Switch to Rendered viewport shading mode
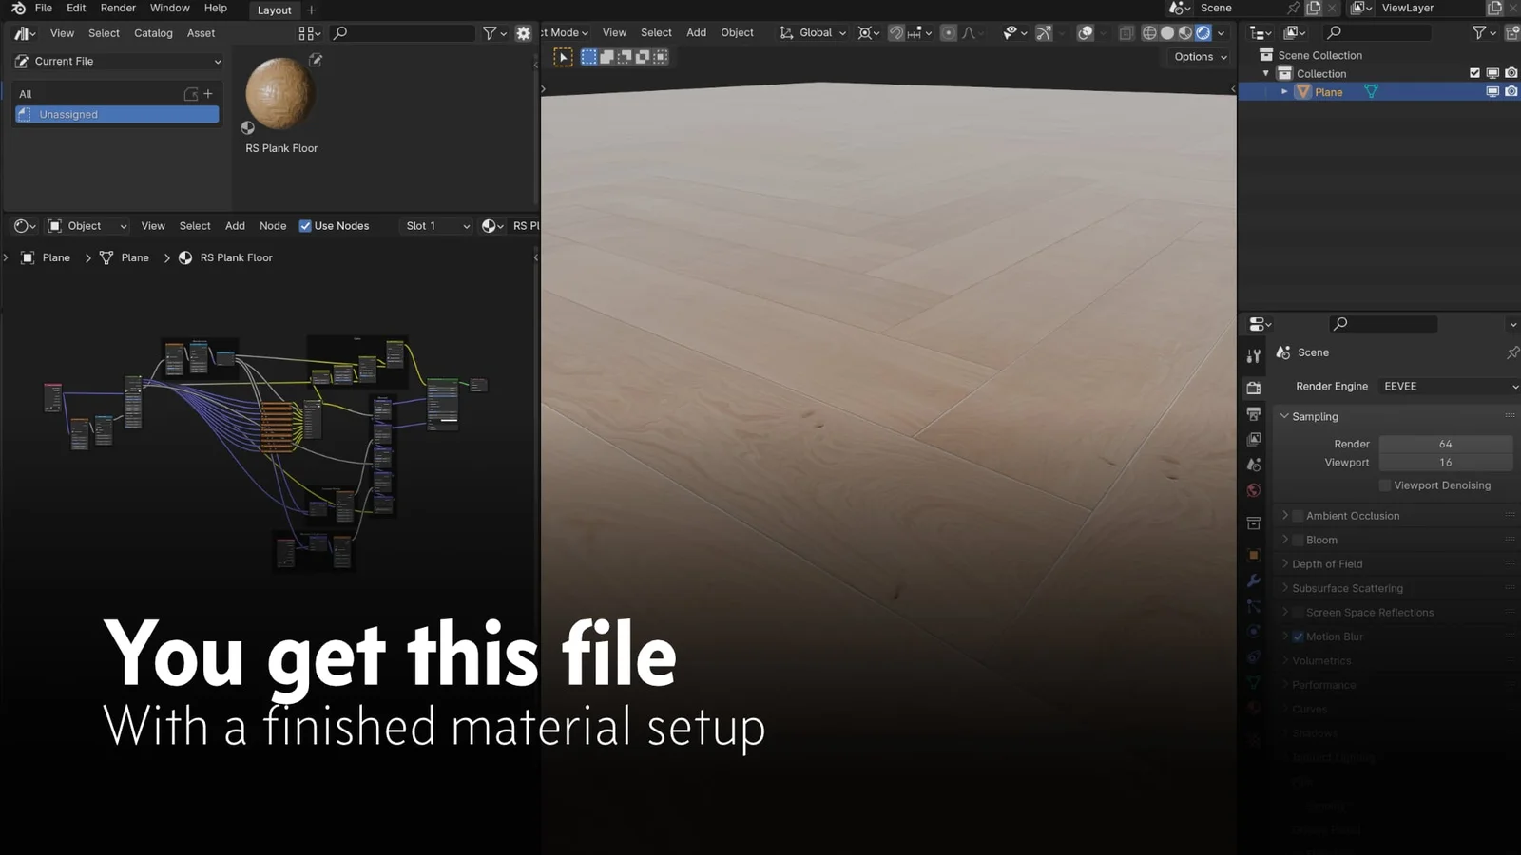This screenshot has height=855, width=1521. 1203,31
